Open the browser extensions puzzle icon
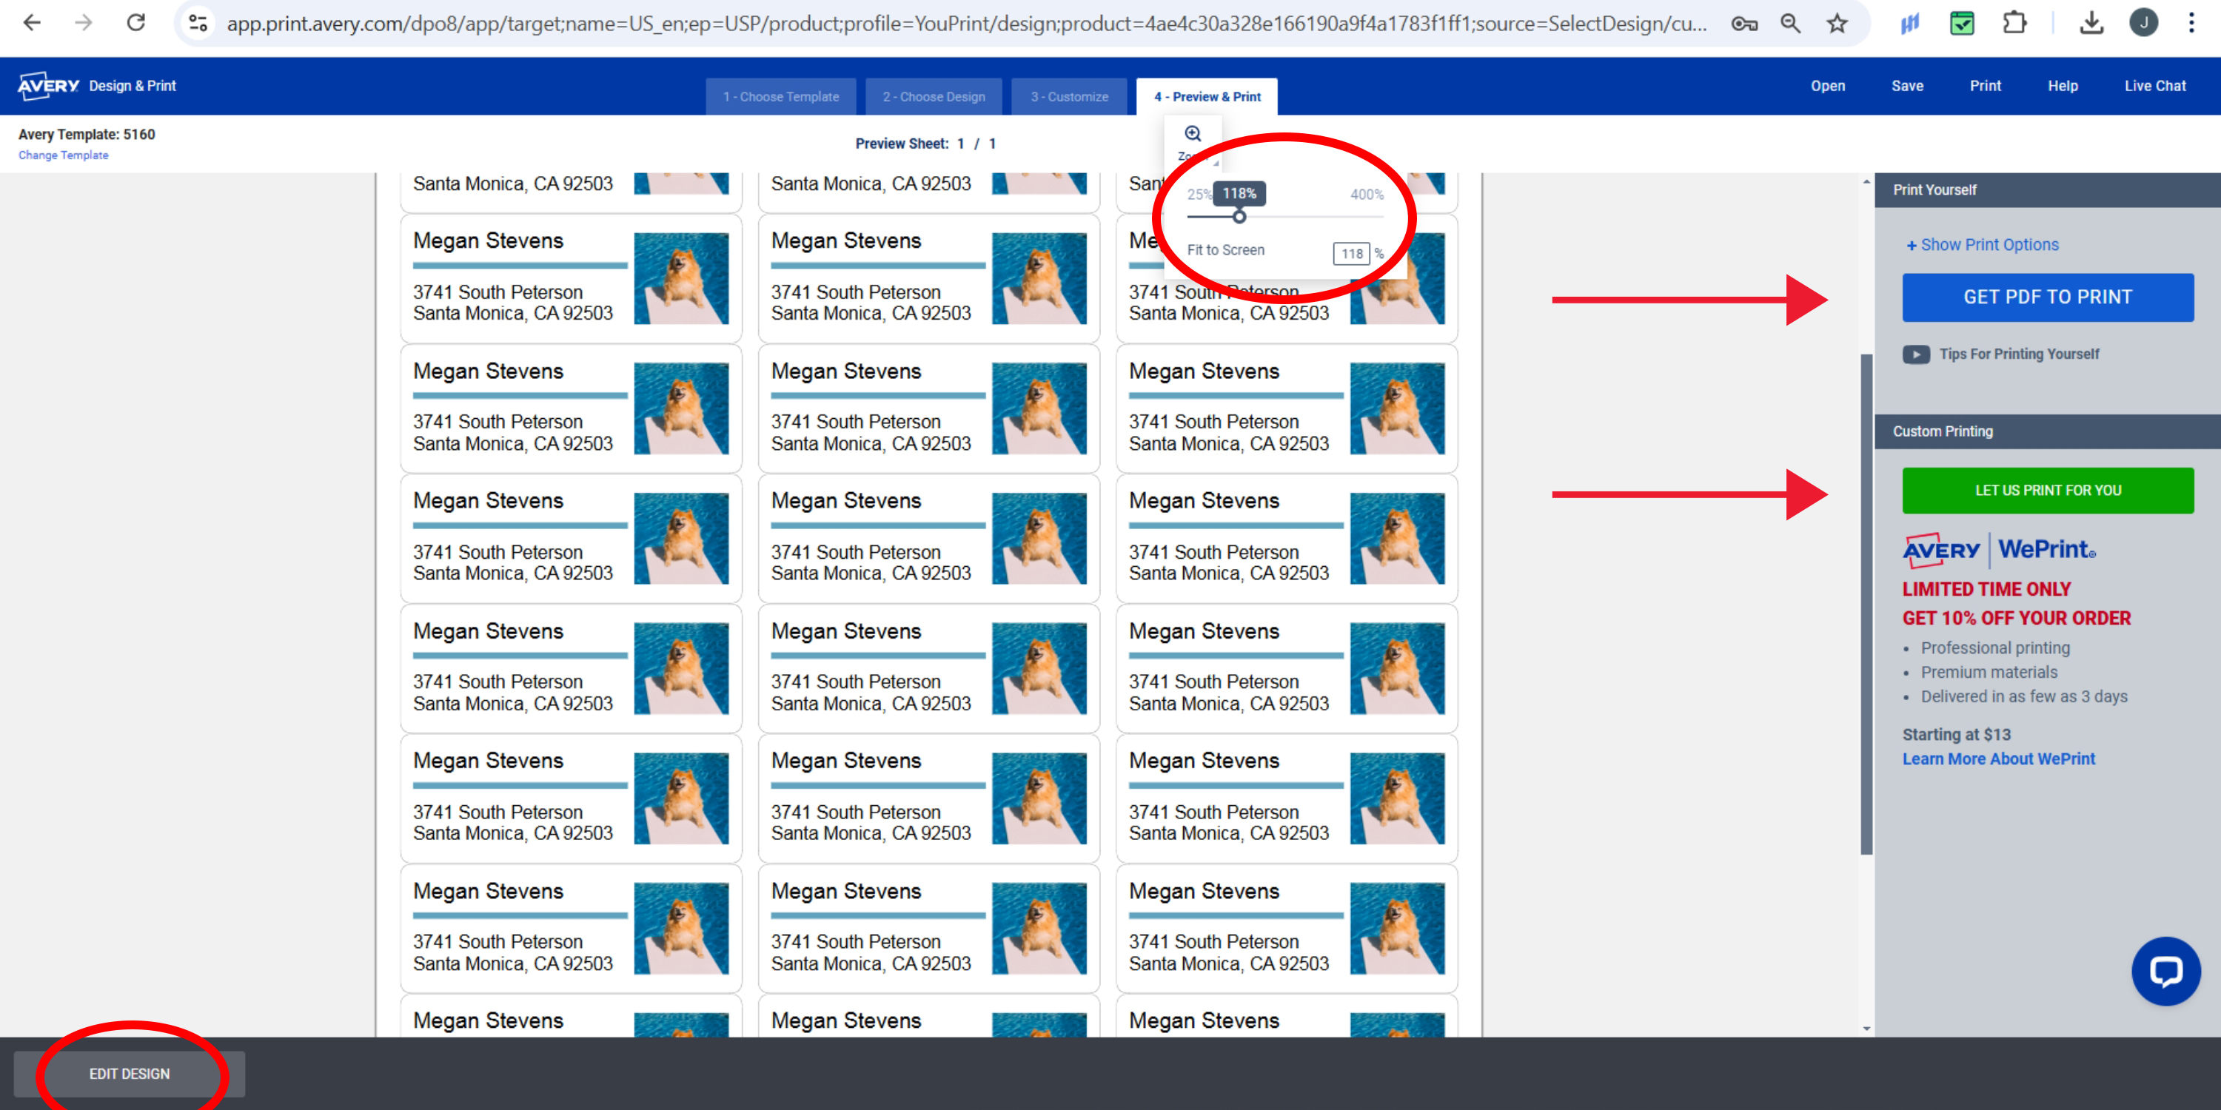Screen dimensions: 2221x1110 tap(2015, 23)
